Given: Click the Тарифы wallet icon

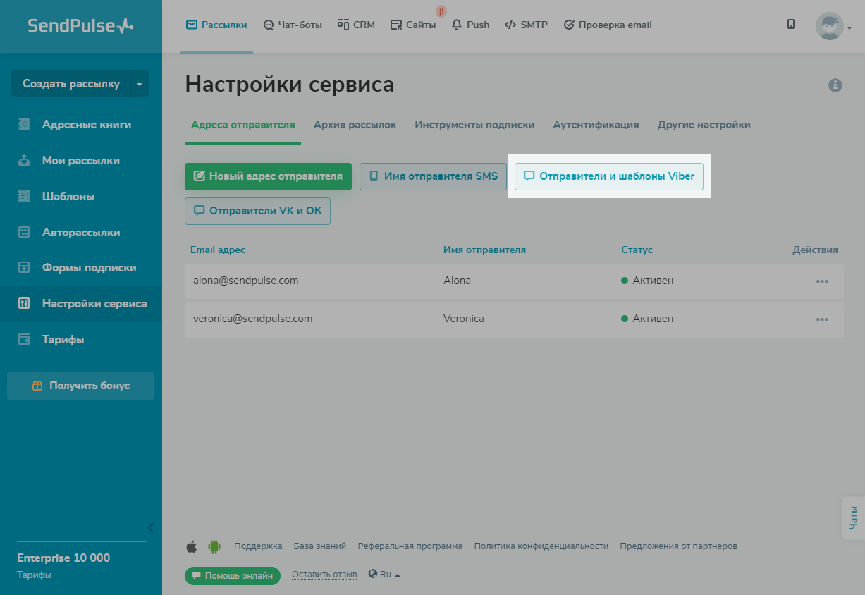Looking at the screenshot, I should pyautogui.click(x=24, y=340).
